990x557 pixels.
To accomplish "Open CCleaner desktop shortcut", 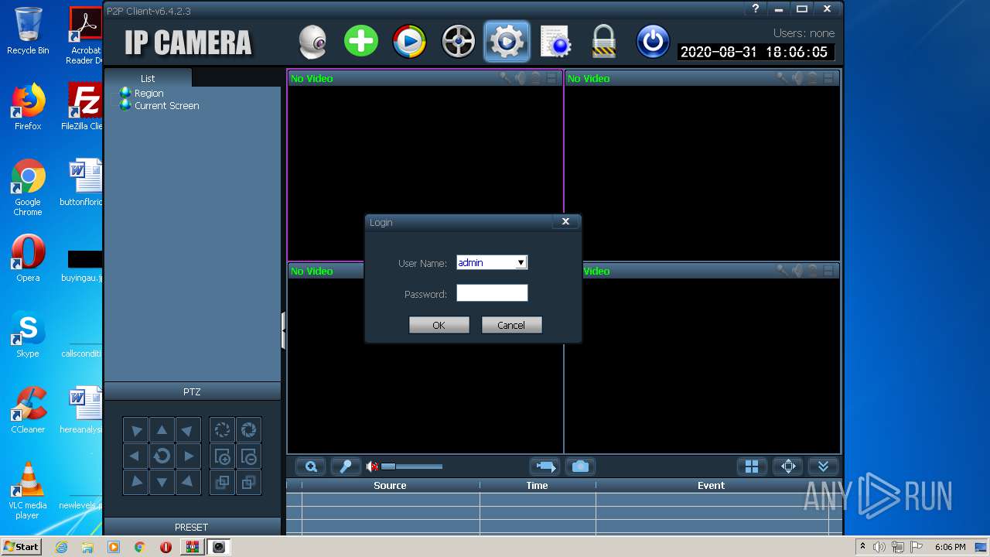I will (x=28, y=410).
